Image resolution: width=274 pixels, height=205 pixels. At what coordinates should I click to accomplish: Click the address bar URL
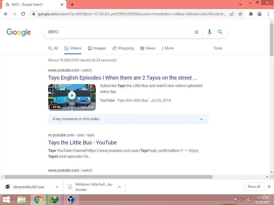click(132, 14)
